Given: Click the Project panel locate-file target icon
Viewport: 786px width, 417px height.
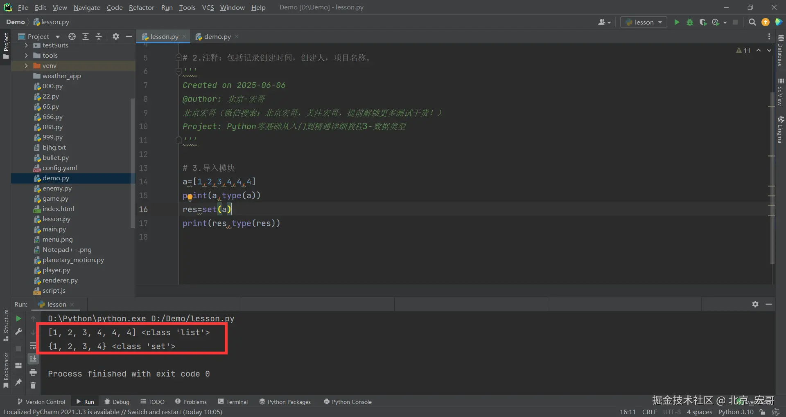Looking at the screenshot, I should click(x=72, y=36).
